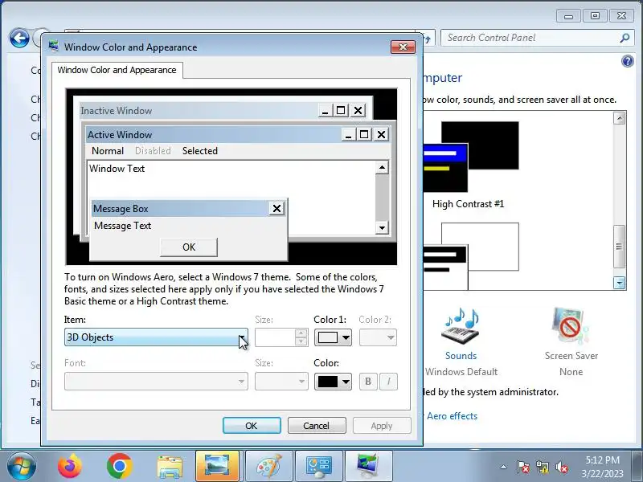Open the Screen Saver icon
Image resolution: width=643 pixels, height=482 pixels.
click(x=571, y=328)
